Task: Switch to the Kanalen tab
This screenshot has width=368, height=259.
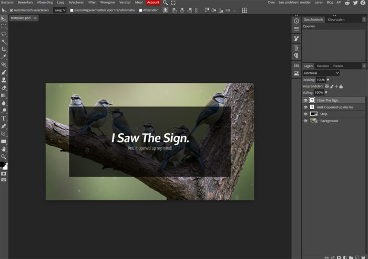Action: coord(323,66)
